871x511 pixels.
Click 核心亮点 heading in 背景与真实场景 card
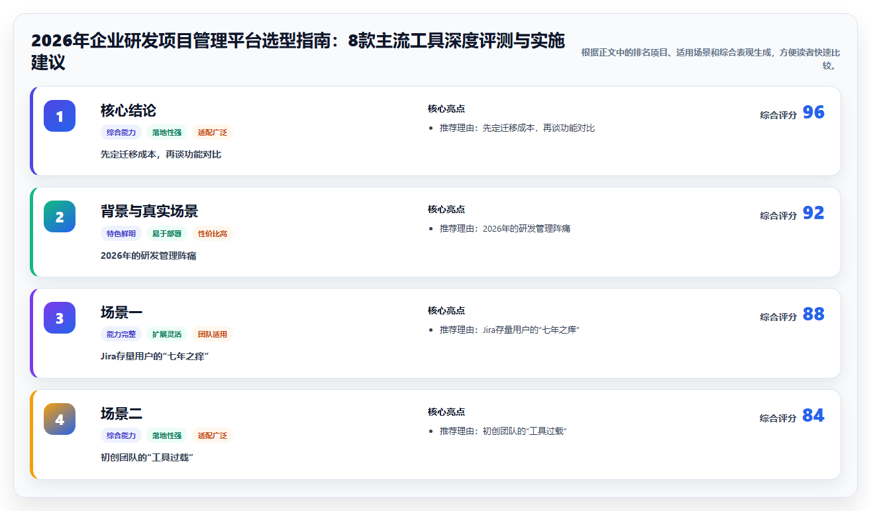[446, 209]
